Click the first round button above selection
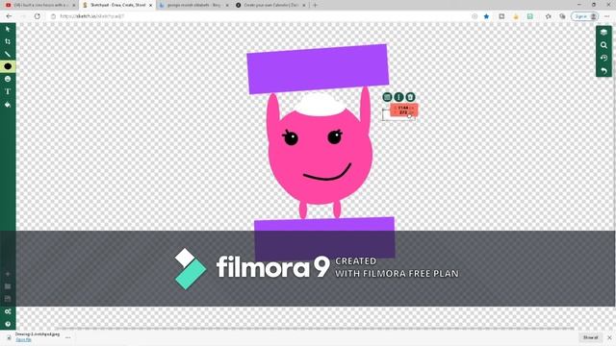 387,97
